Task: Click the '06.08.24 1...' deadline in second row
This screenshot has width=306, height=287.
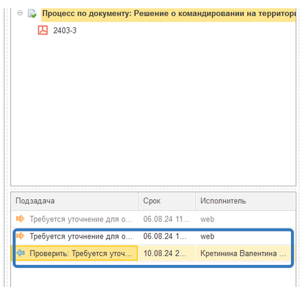Action: coord(165,236)
